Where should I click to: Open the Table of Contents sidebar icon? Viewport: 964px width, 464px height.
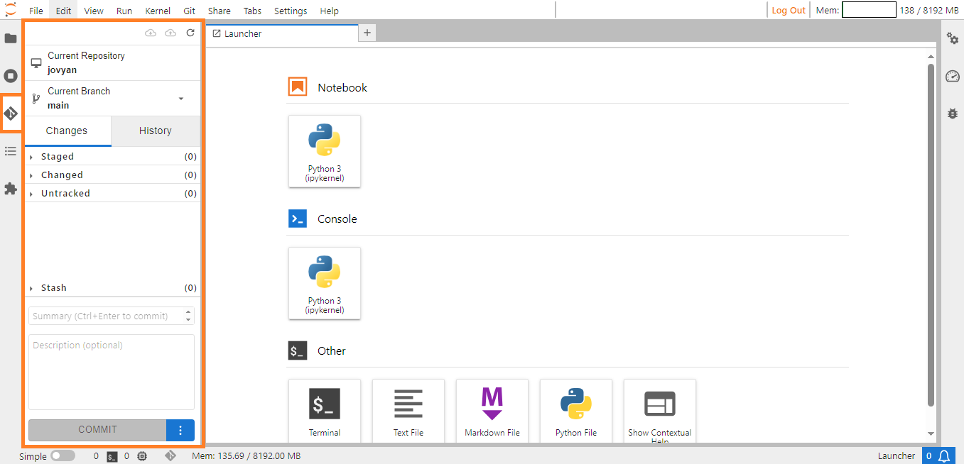coord(11,151)
